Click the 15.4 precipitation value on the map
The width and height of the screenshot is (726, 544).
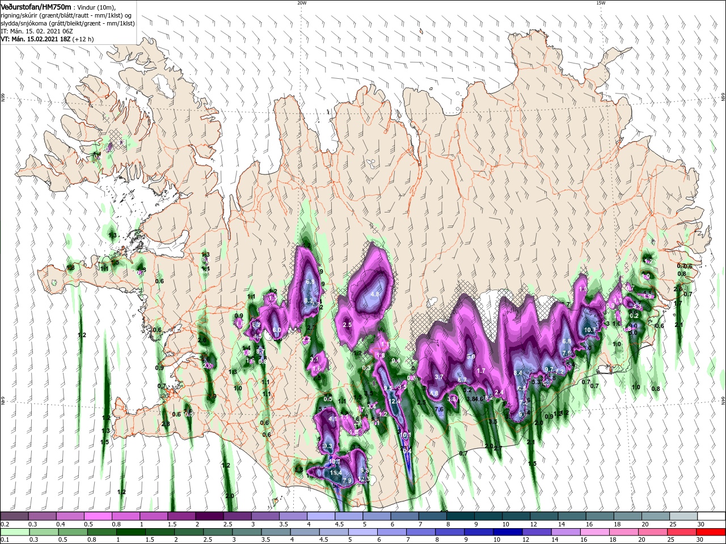[335, 473]
